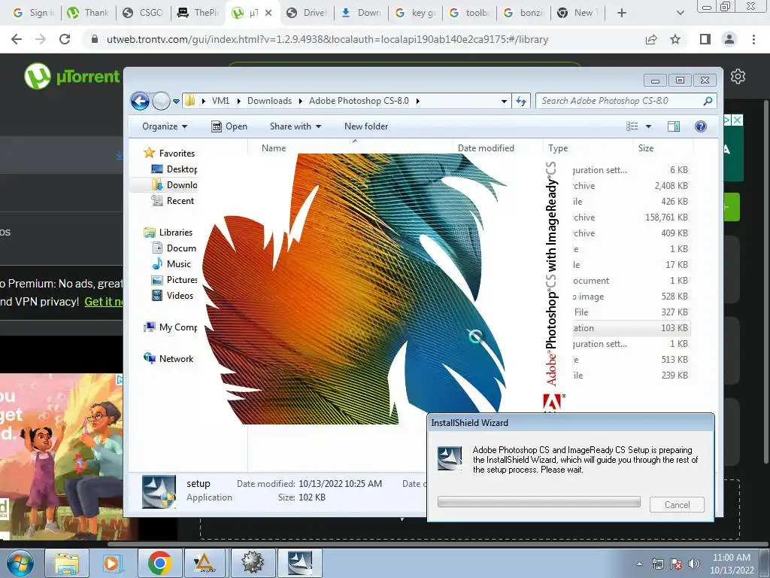The width and height of the screenshot is (770, 578).
Task: Open the Organize menu
Action: click(x=165, y=126)
